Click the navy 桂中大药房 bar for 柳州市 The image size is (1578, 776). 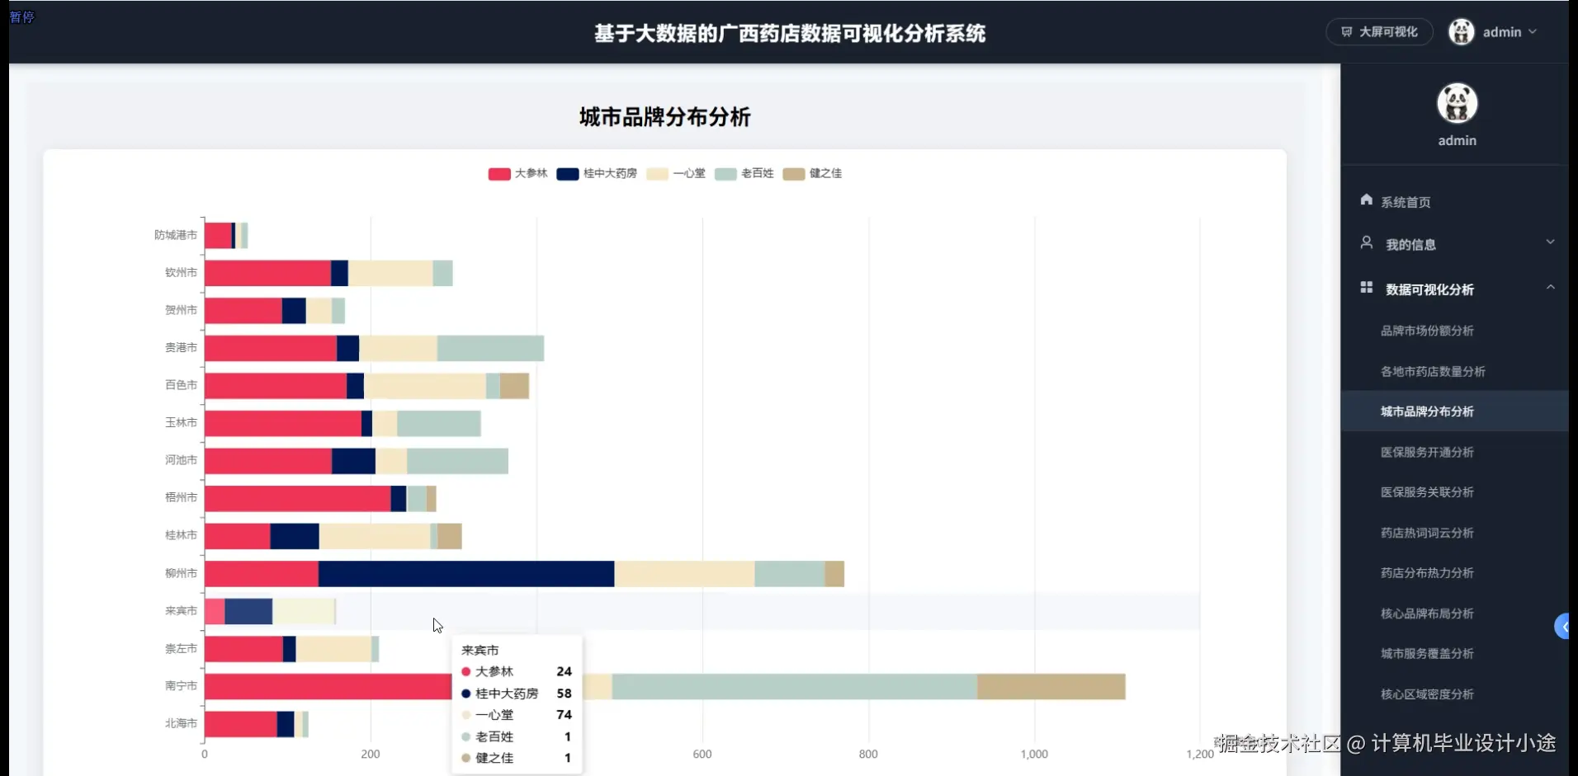466,574
